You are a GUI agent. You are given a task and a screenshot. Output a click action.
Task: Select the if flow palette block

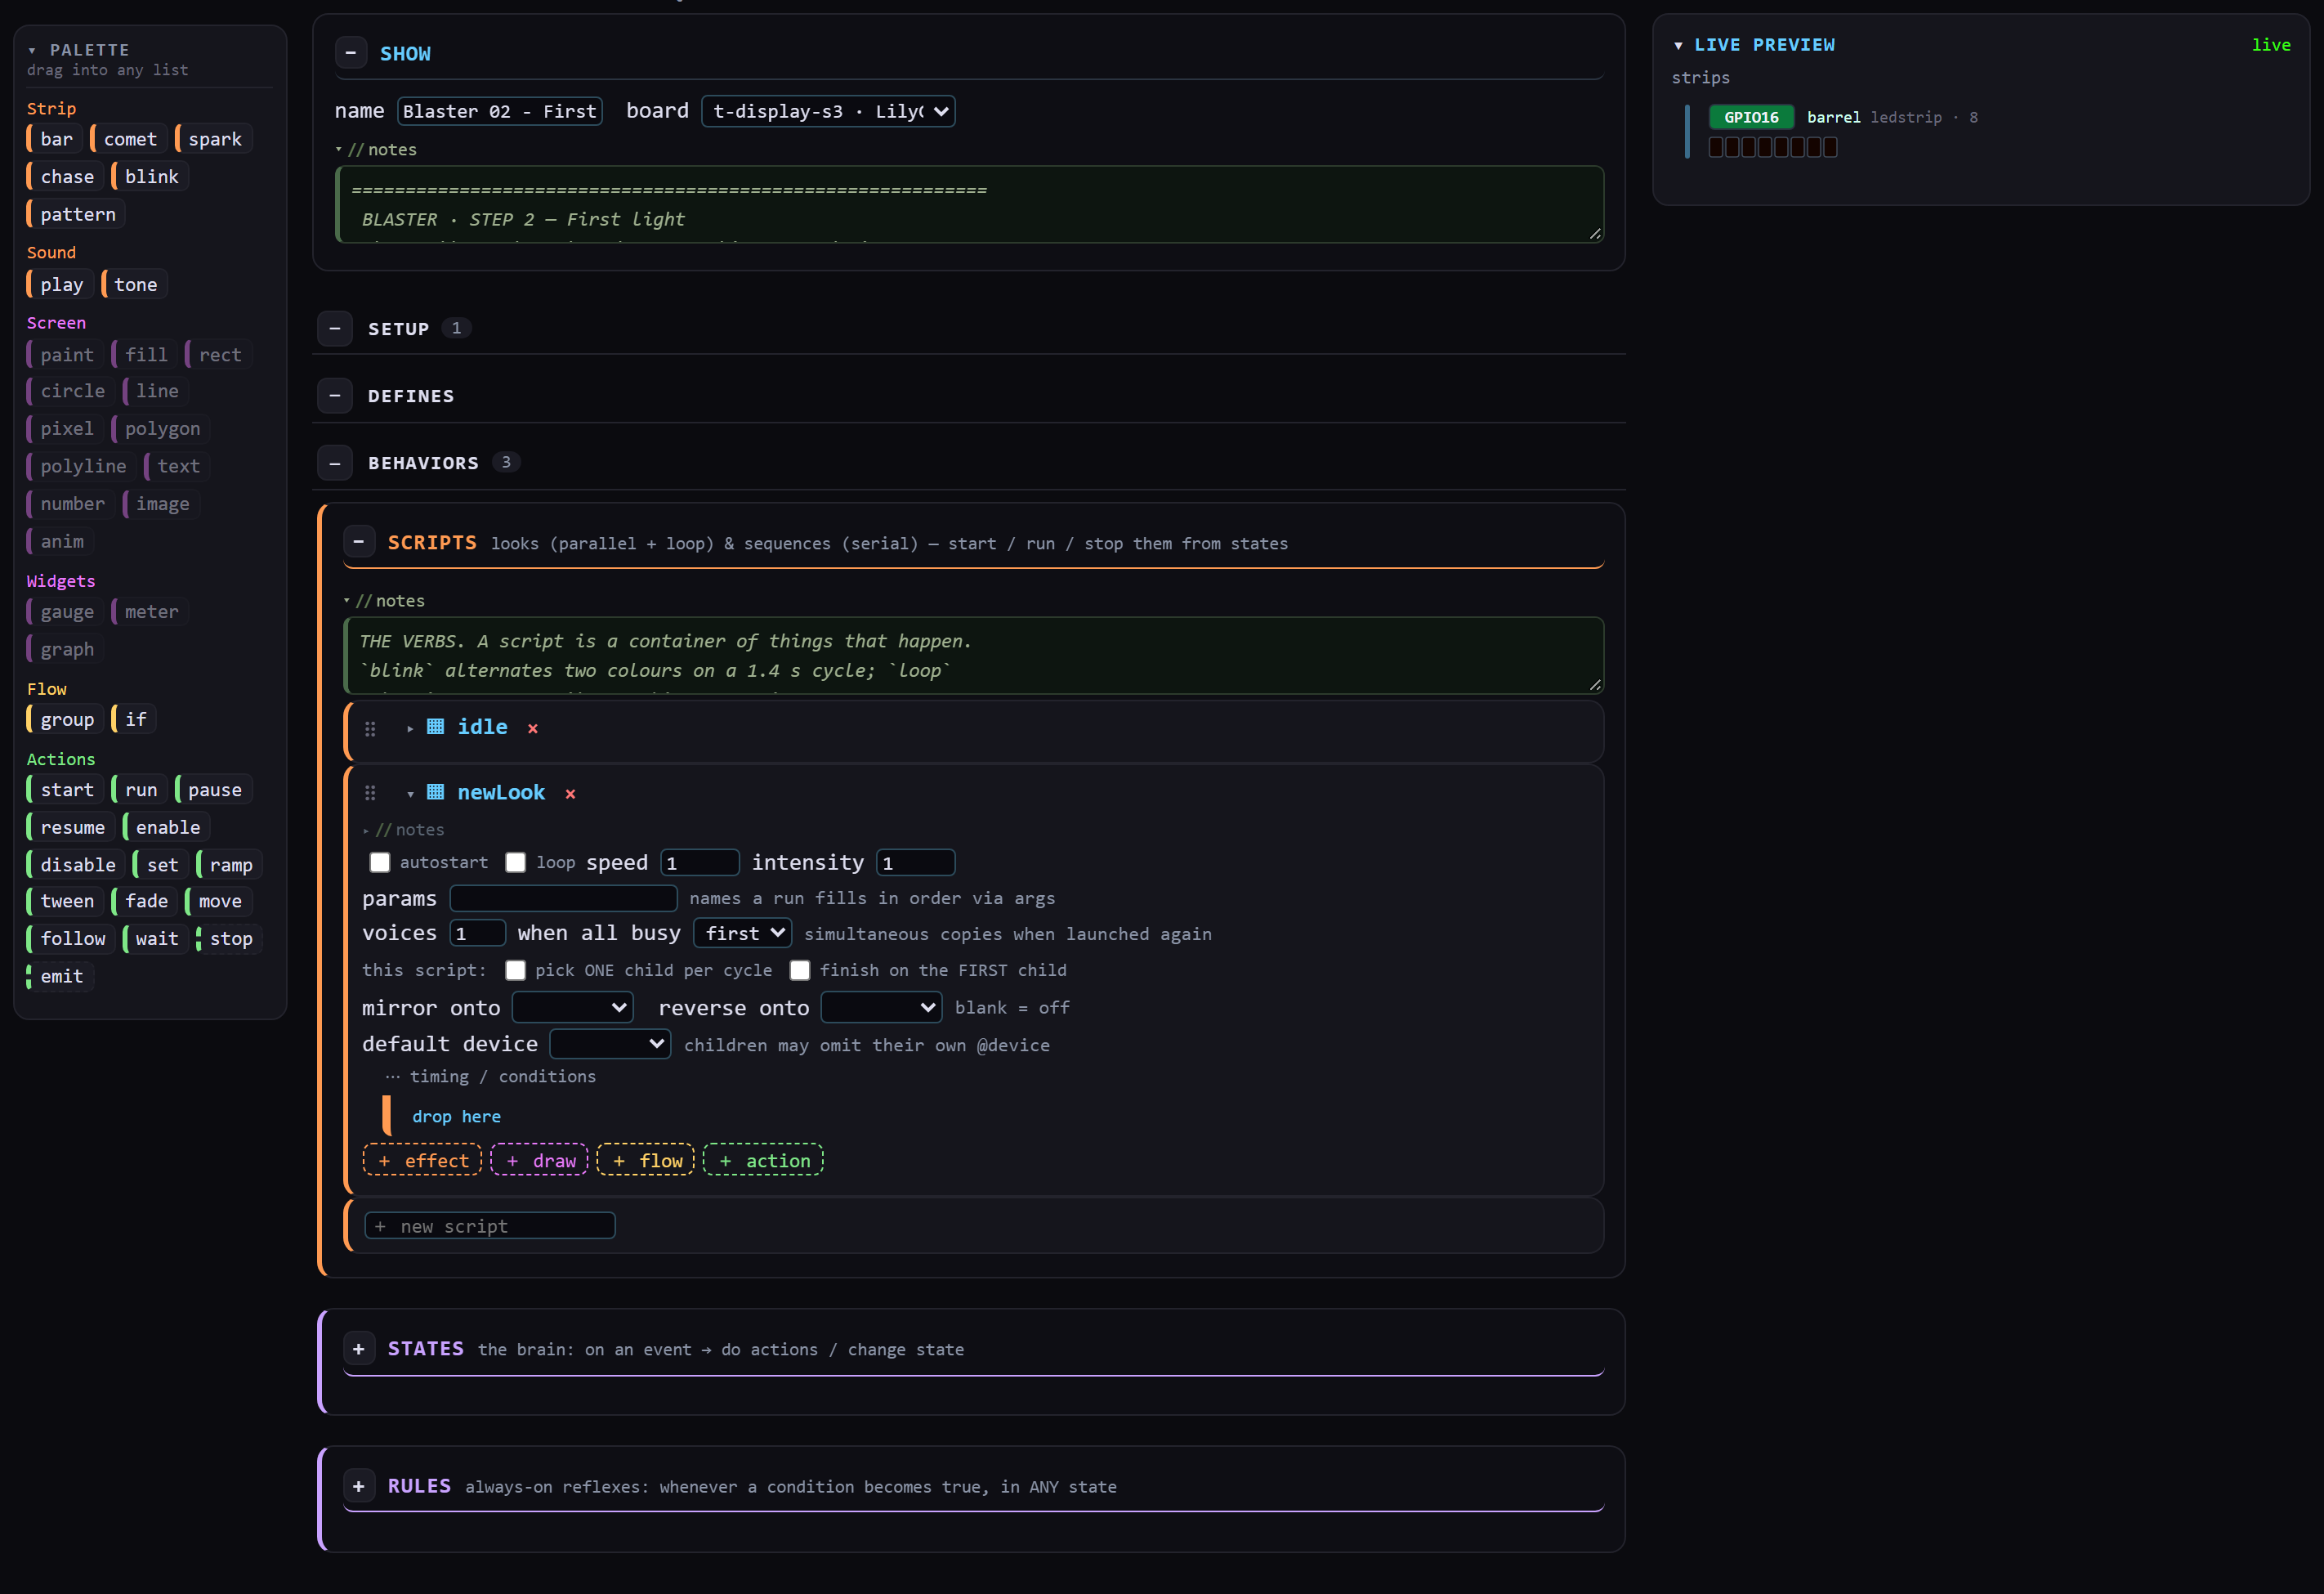(133, 719)
